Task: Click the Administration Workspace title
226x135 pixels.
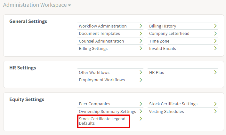Action: (35, 5)
